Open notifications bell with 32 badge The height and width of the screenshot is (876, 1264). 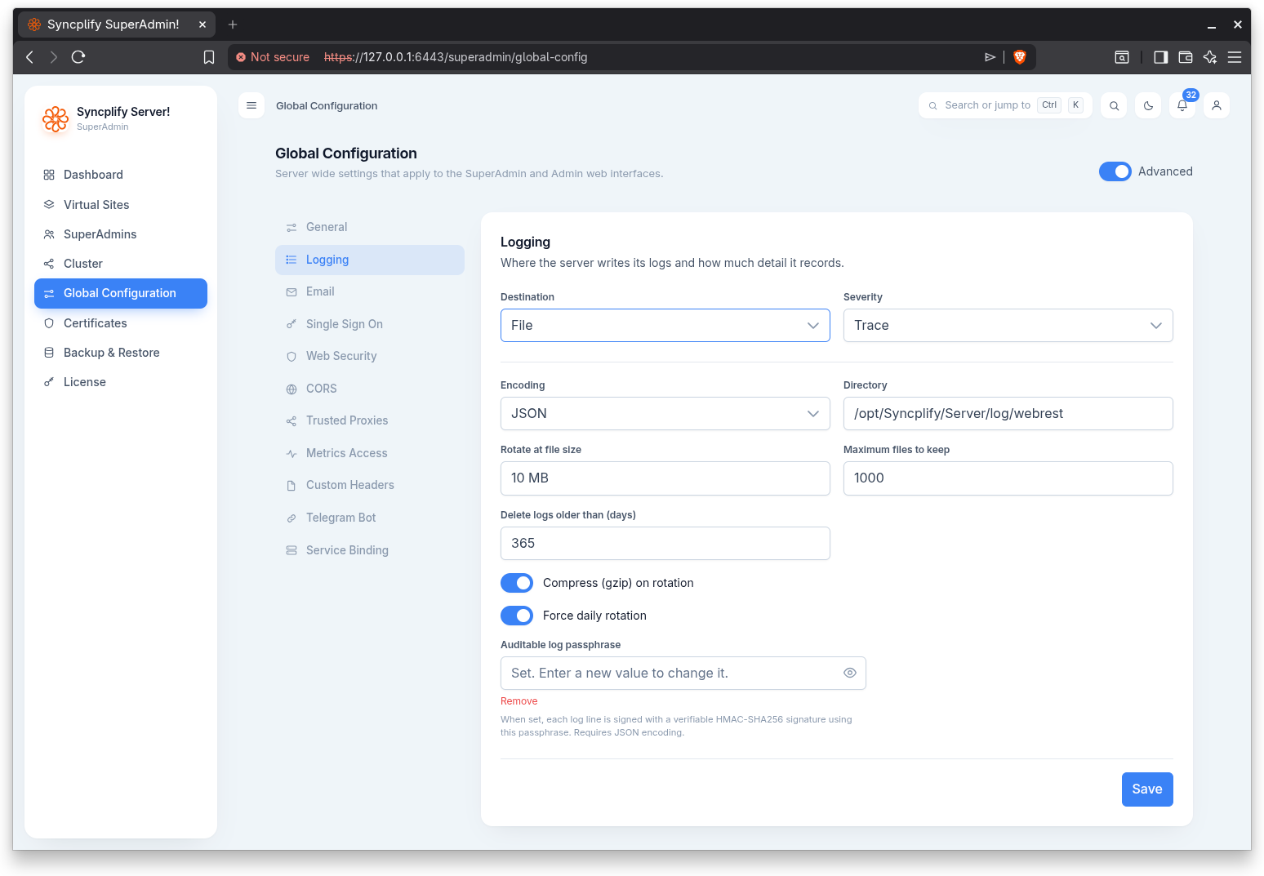1182,105
